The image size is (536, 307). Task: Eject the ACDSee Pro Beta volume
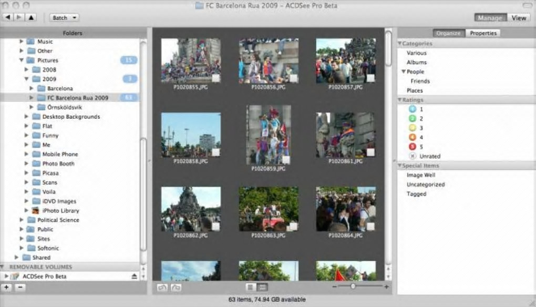134,276
